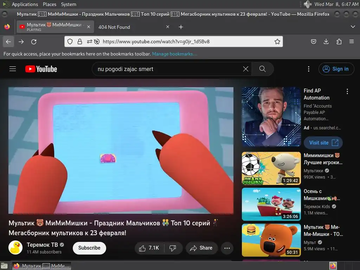This screenshot has height=270, width=360.
Task: Open the Find AP Automation ad options menu
Action: point(347,91)
